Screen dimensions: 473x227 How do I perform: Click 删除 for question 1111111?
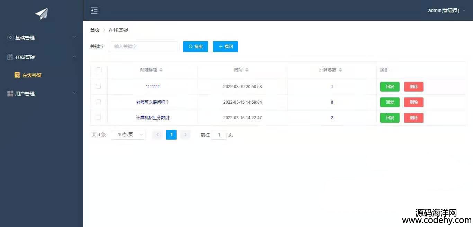point(414,87)
